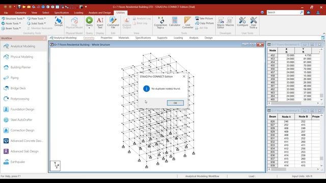Open the Supports page tab
326x183 pixels.
click(162, 38)
